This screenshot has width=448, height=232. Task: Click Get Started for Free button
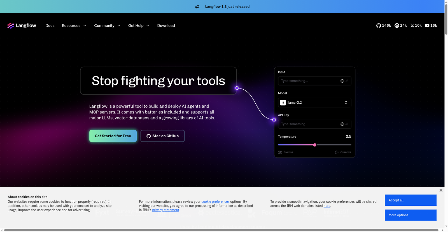tap(113, 136)
